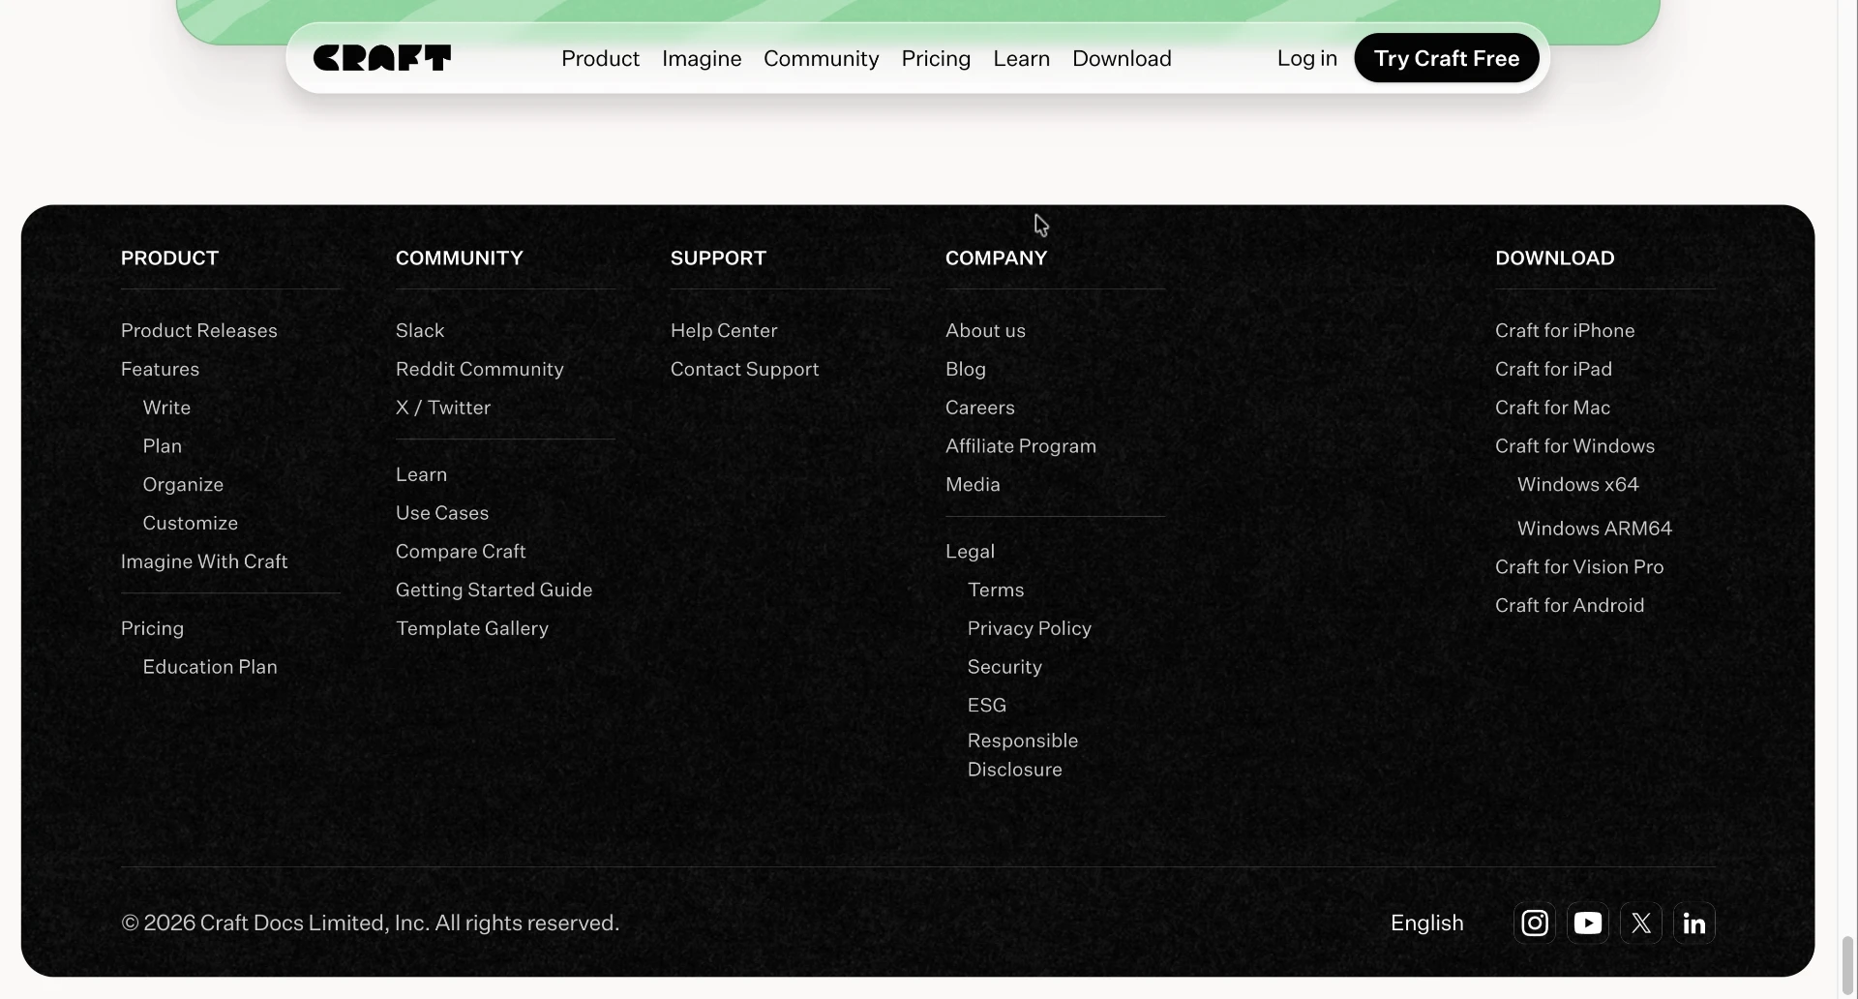The height and width of the screenshot is (999, 1858).
Task: Go to Pricing in the navbar
Action: coord(936,58)
